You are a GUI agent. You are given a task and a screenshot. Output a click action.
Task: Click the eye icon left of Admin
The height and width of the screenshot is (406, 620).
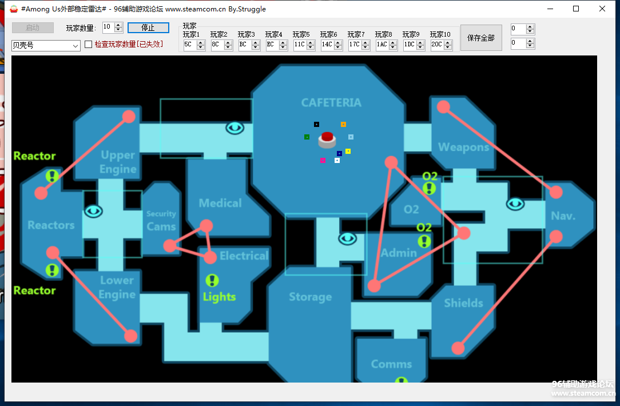coord(348,238)
